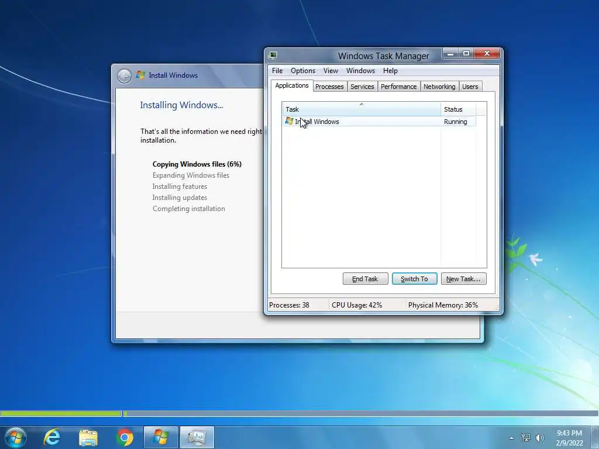Viewport: 599px width, 449px height.
Task: Open the Start menu orb
Action: point(16,437)
